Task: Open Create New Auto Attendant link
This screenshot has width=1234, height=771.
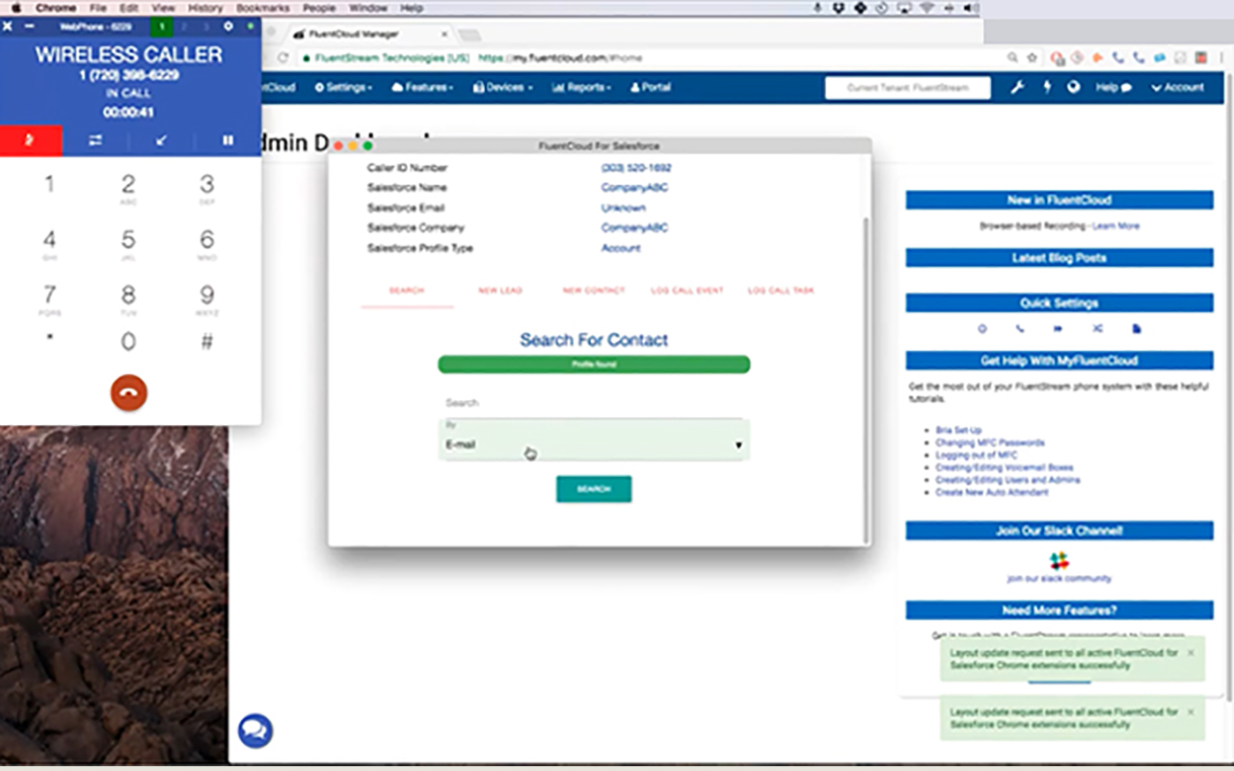Action: [992, 492]
